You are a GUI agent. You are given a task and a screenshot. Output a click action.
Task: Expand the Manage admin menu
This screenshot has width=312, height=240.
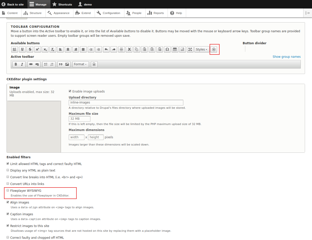click(38, 4)
